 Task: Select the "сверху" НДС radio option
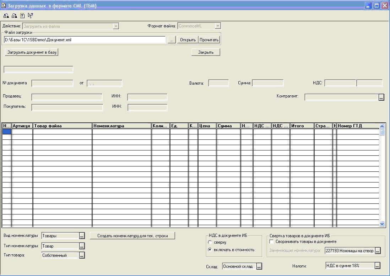click(x=210, y=242)
